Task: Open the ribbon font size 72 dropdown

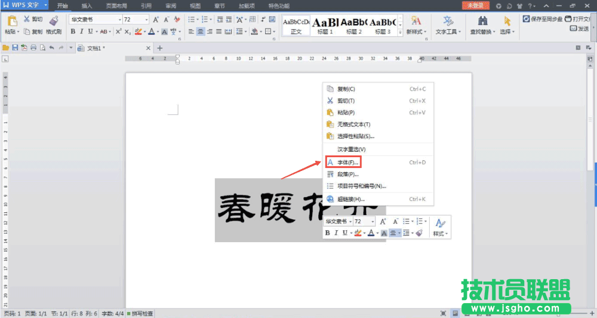Action: tap(146, 20)
